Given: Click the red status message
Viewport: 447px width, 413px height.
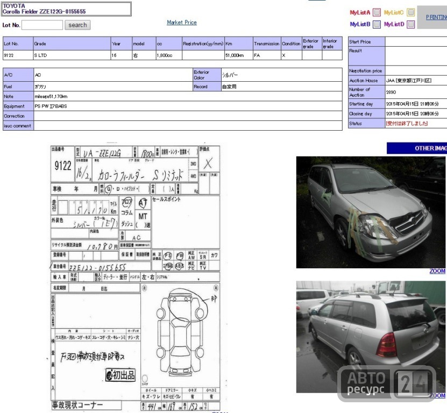Looking at the screenshot, I should click(x=407, y=123).
